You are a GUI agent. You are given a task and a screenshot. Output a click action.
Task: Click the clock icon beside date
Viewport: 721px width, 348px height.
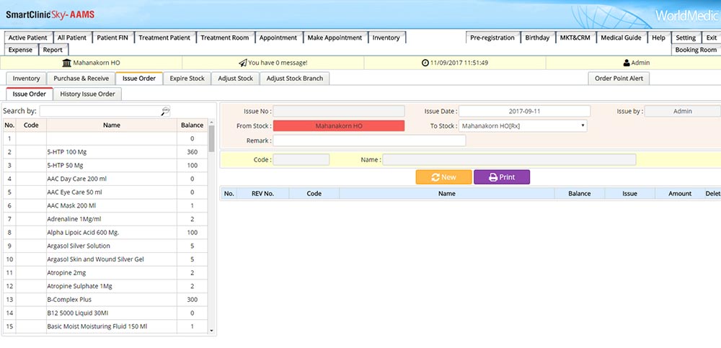pyautogui.click(x=425, y=63)
